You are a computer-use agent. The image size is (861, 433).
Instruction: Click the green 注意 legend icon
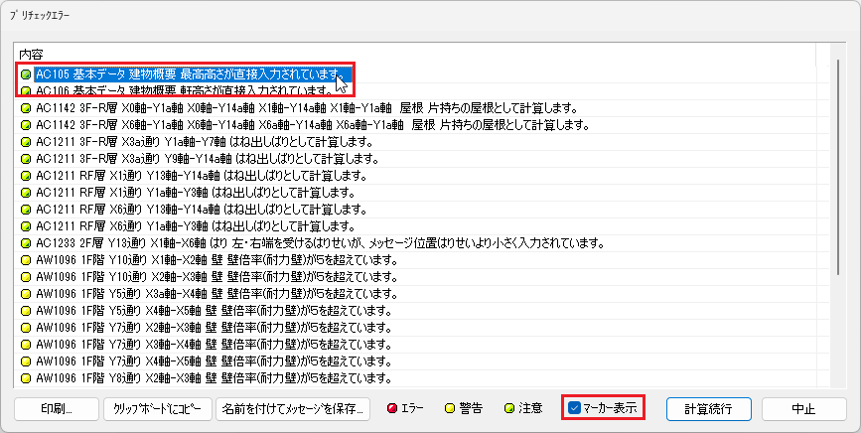coord(509,408)
